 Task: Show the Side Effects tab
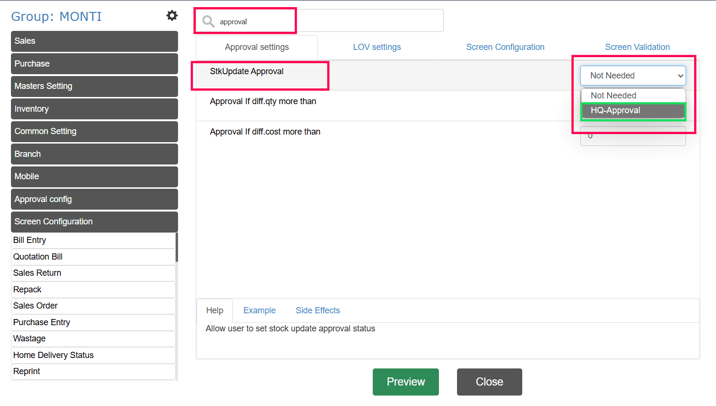point(318,310)
